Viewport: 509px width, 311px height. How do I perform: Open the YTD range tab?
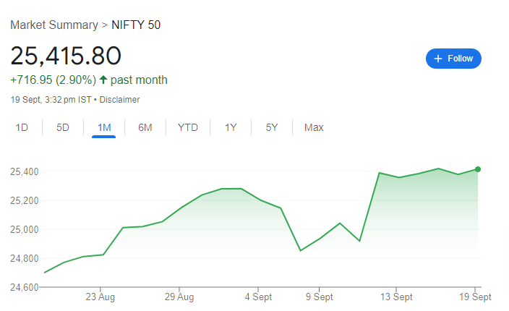pyautogui.click(x=188, y=128)
